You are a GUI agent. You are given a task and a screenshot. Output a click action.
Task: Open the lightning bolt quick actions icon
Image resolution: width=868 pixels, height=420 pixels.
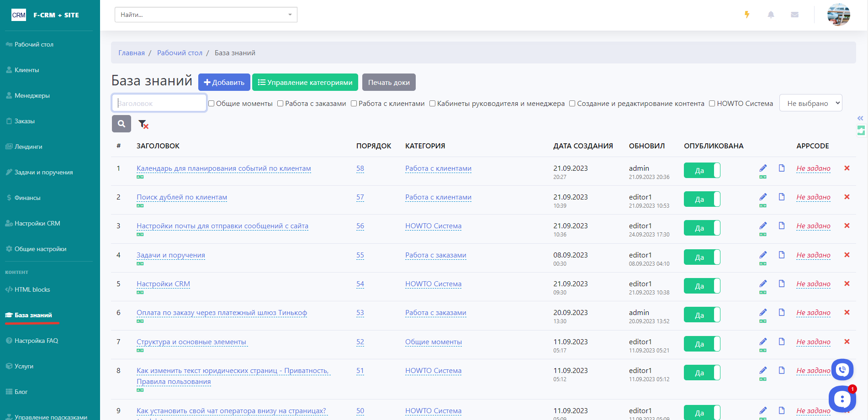pyautogui.click(x=747, y=15)
